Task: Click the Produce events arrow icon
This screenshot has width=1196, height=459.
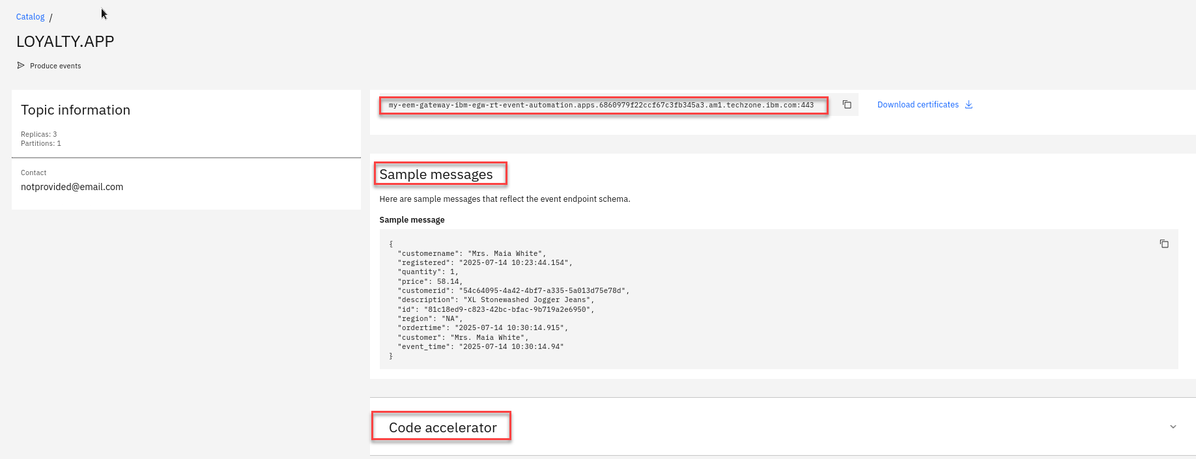Action: (x=21, y=66)
